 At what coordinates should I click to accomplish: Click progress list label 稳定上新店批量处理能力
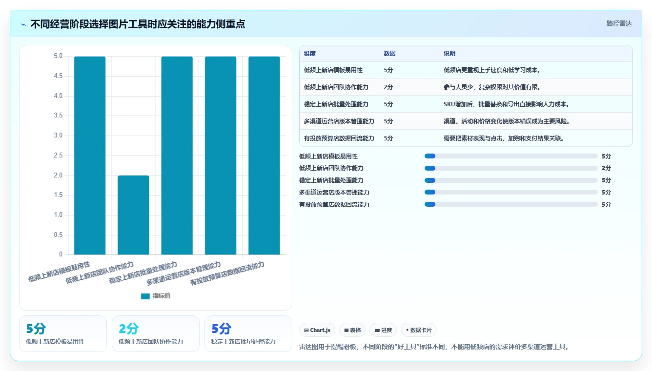pos(331,180)
